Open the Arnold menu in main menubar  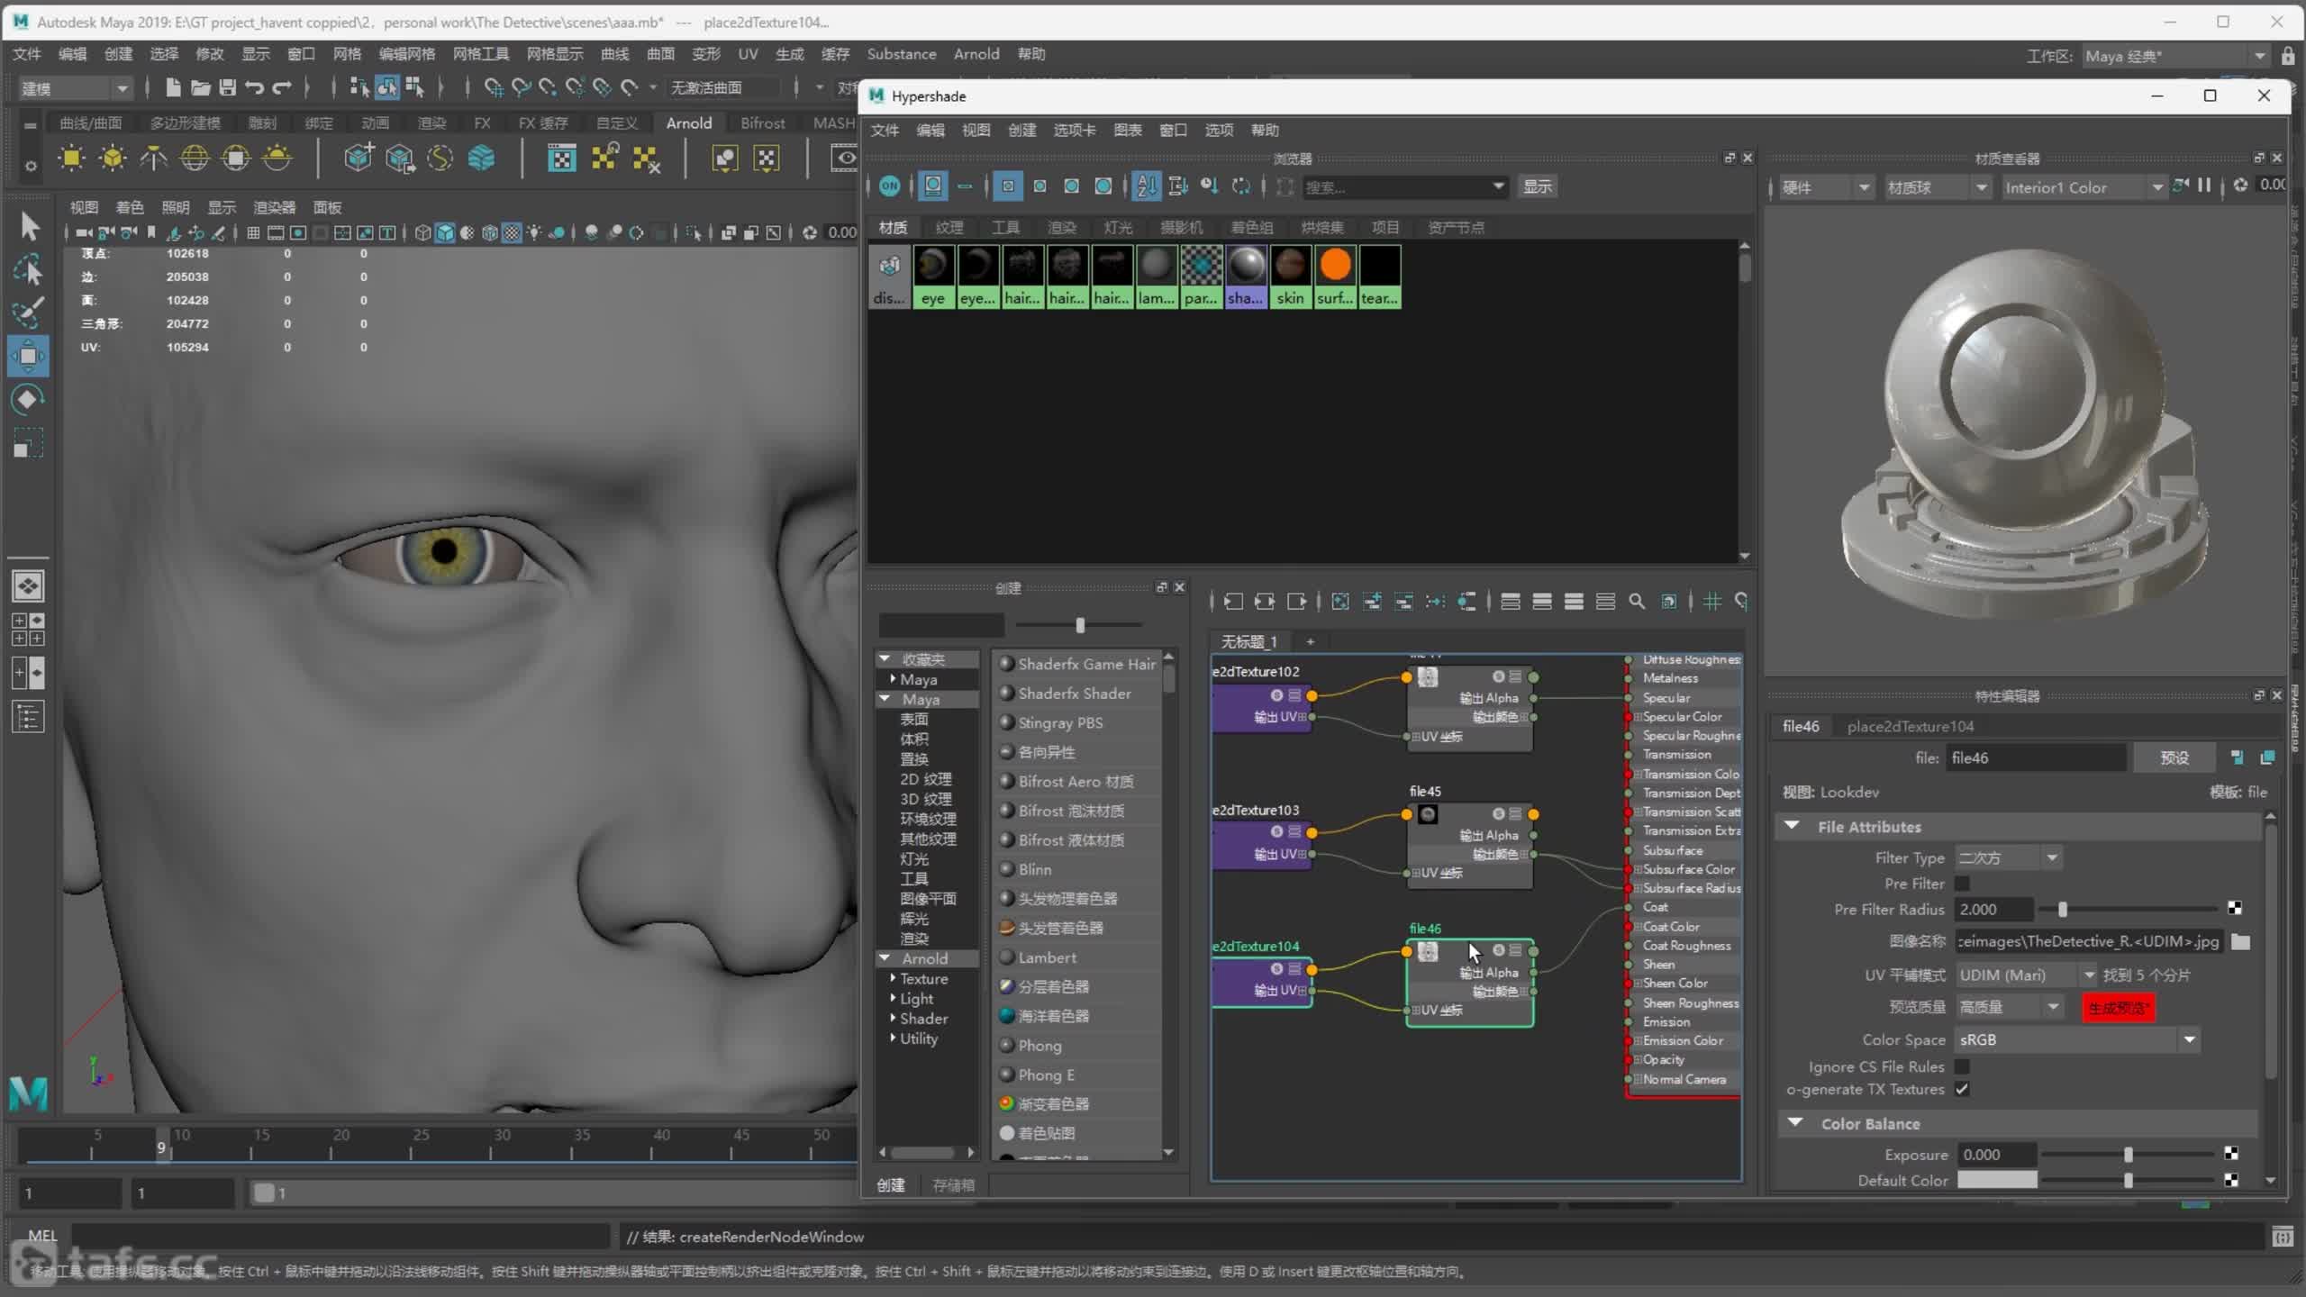point(976,54)
